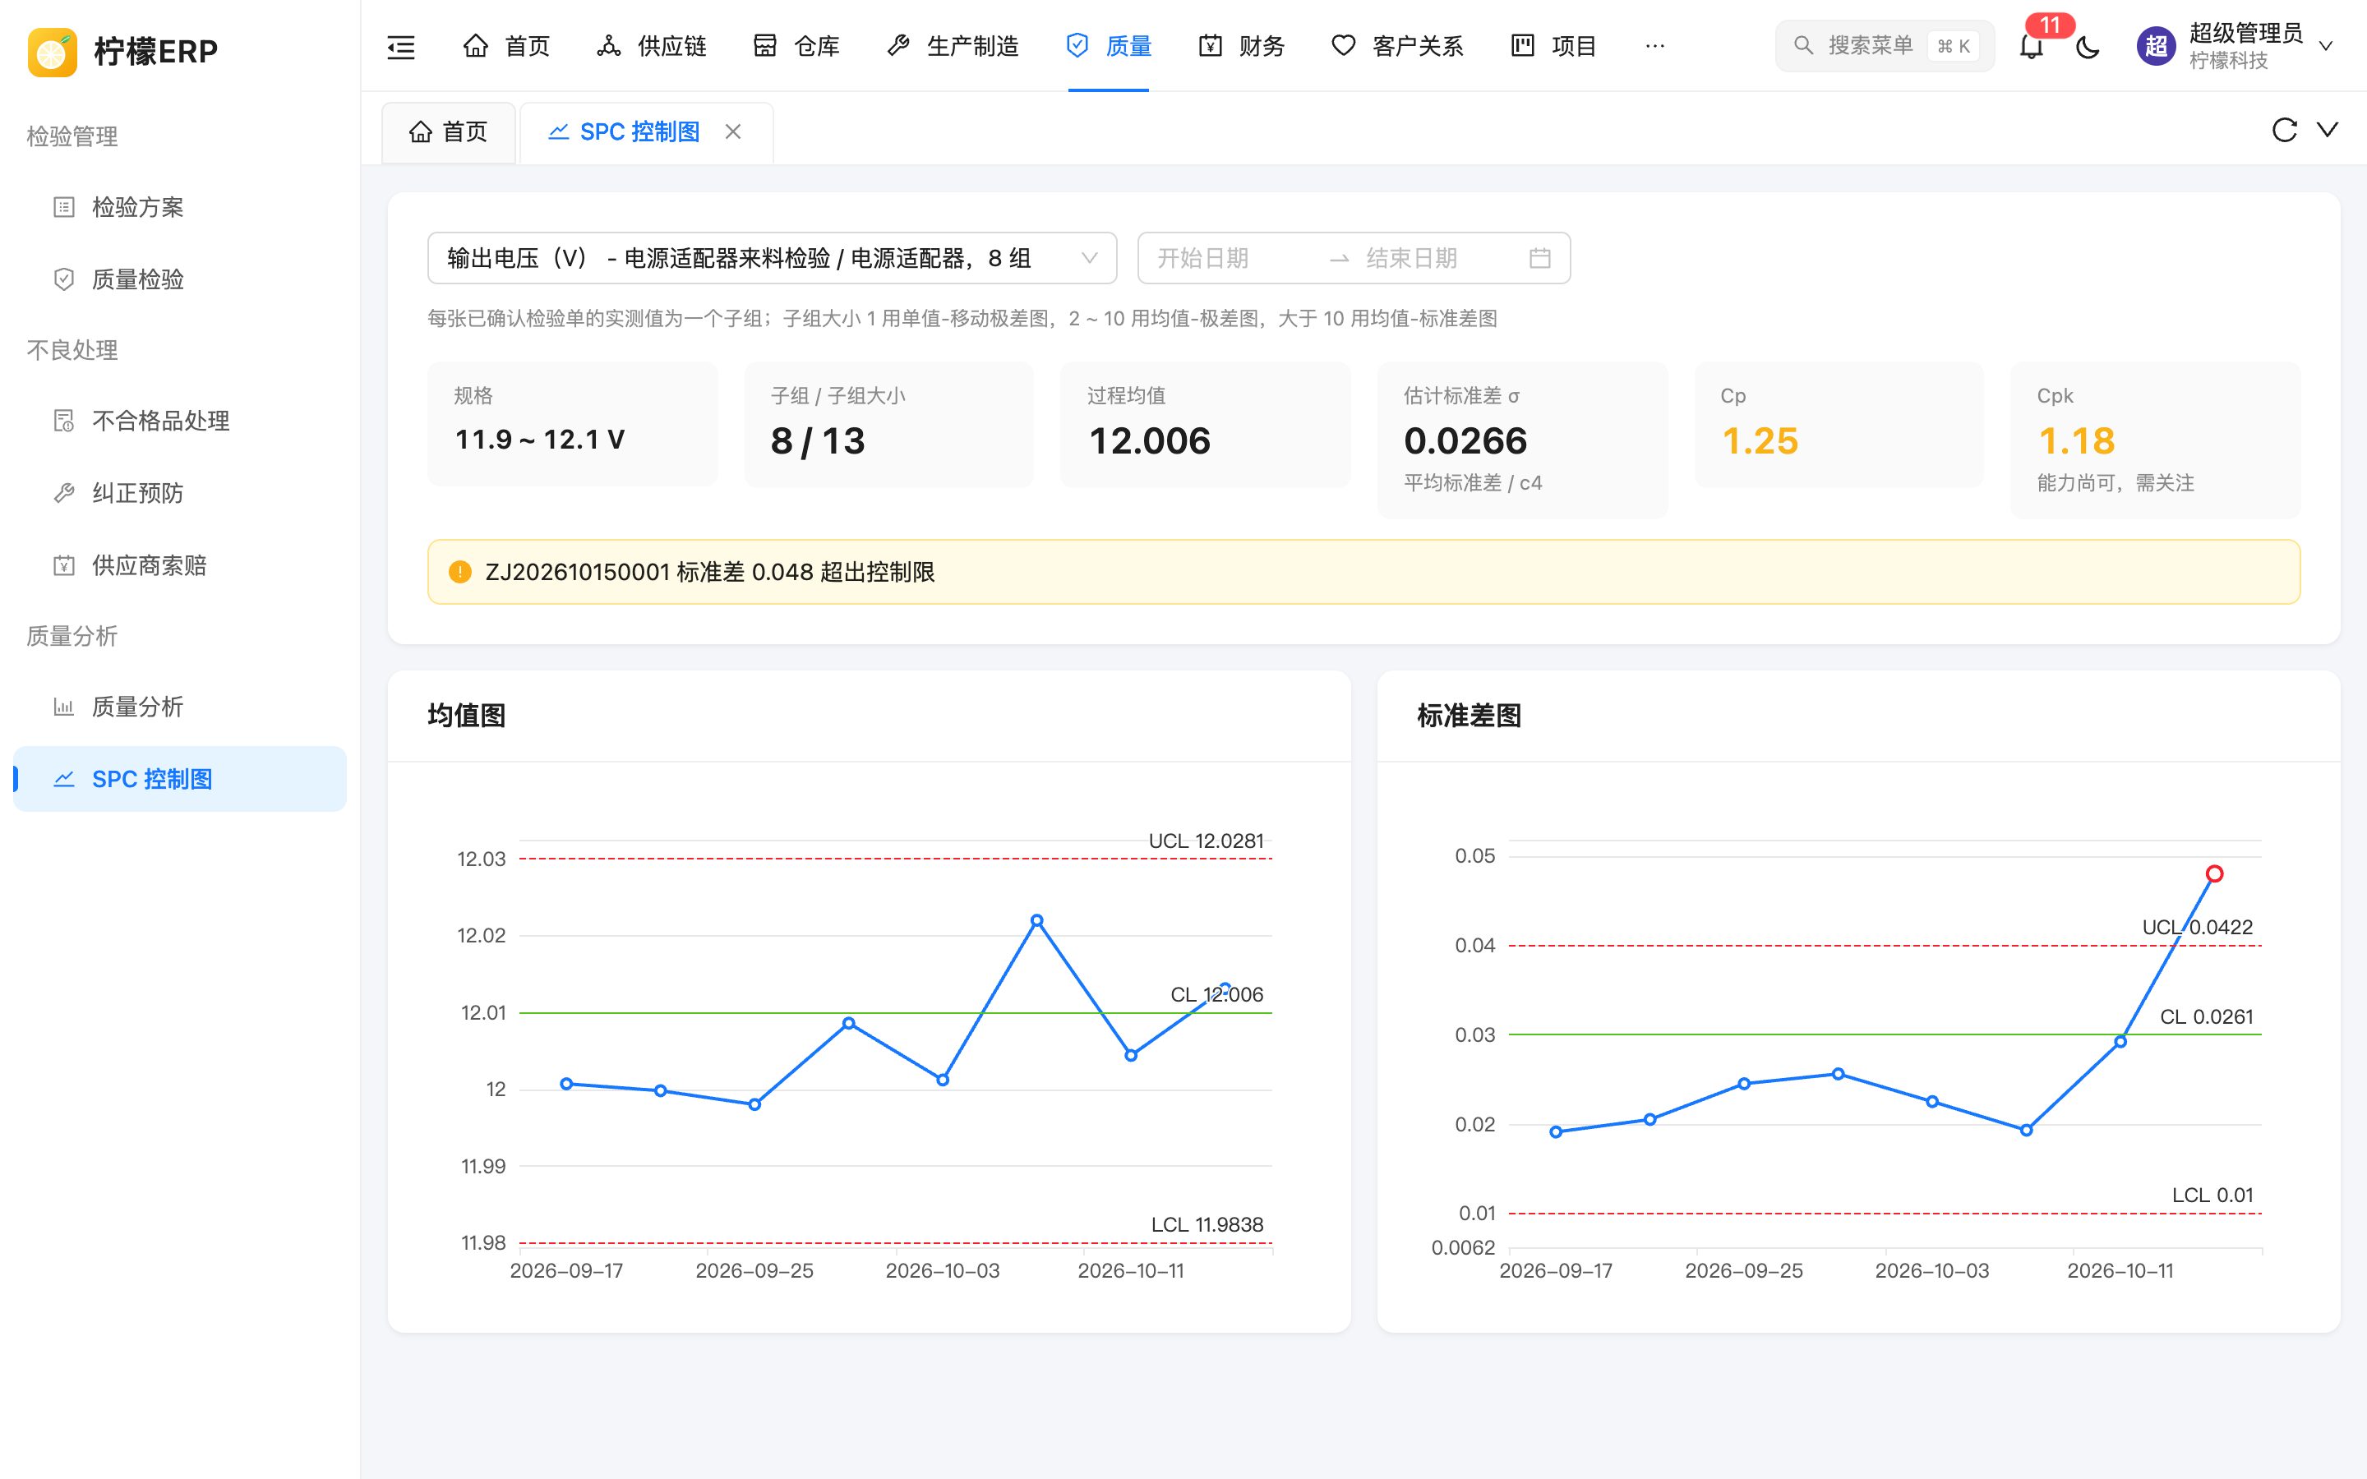Open the inspection item dropdown 输出电压（V）

click(x=772, y=258)
